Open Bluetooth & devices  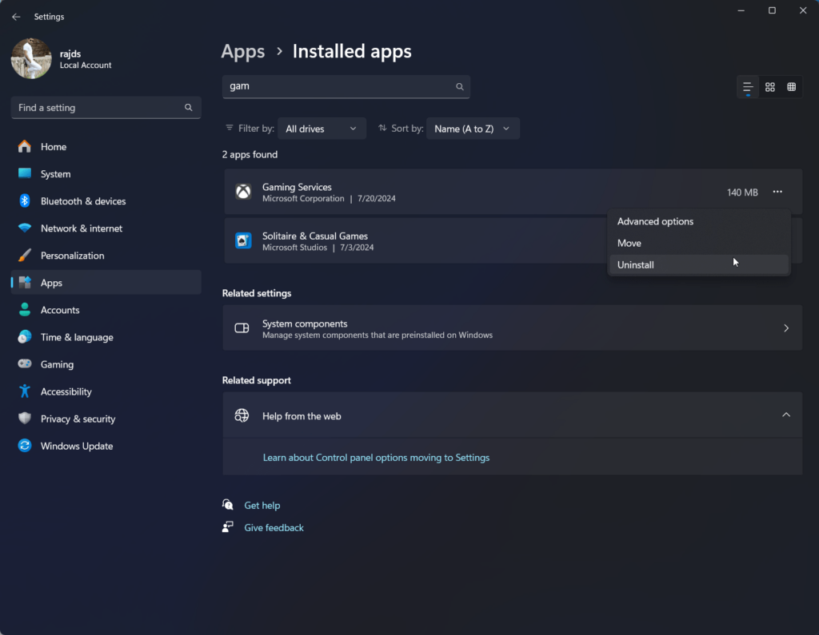pos(106,200)
